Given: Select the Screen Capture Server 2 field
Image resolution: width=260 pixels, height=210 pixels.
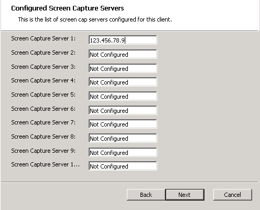Looking at the screenshot, I should [x=123, y=54].
